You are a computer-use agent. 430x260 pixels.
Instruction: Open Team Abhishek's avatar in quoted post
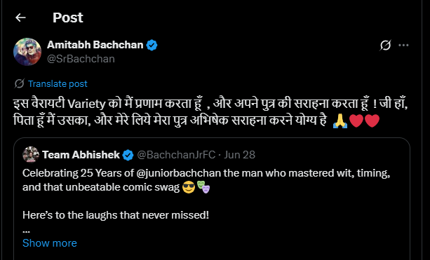(x=31, y=154)
